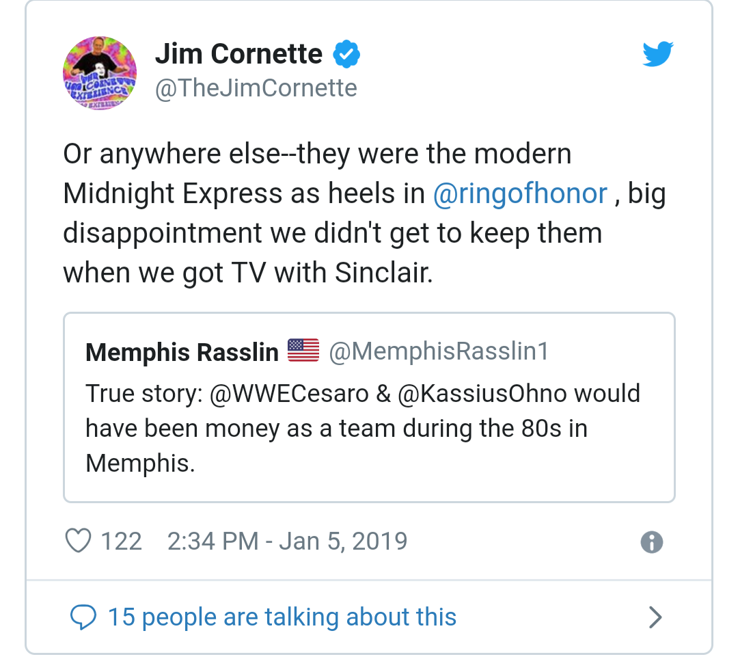This screenshot has height=659, width=738.
Task: Click the @TheJimCornette handle
Action: coord(256,88)
